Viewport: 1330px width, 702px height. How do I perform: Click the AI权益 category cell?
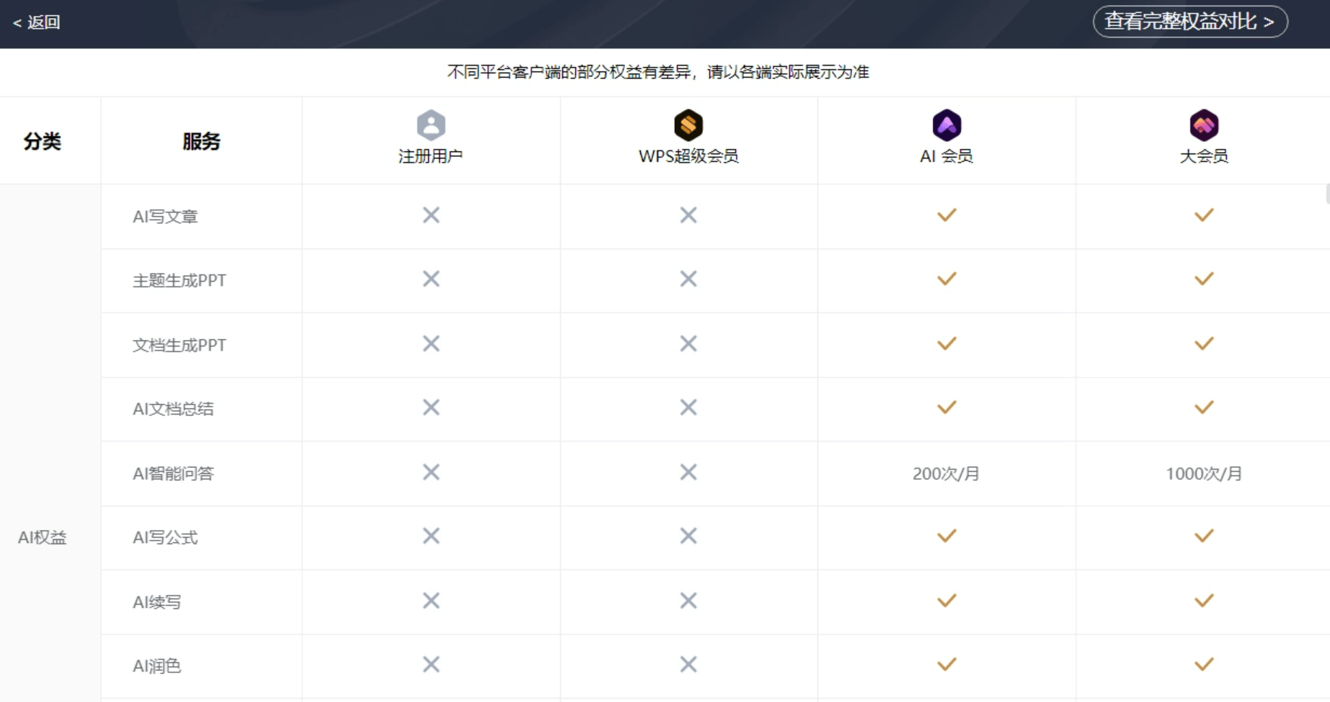point(43,538)
